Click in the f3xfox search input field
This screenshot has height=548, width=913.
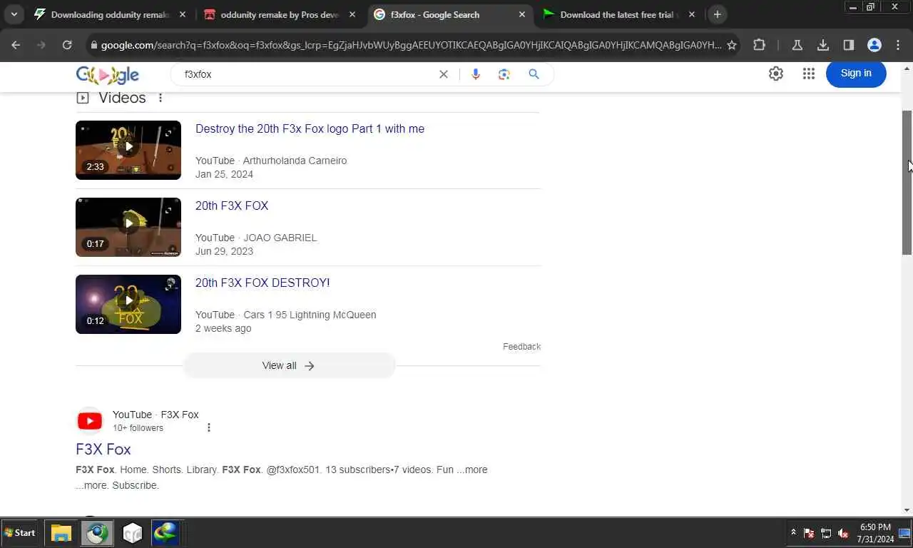(307, 74)
